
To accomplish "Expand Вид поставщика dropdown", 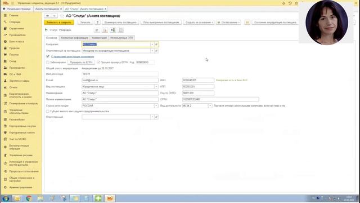I will (156, 87).
